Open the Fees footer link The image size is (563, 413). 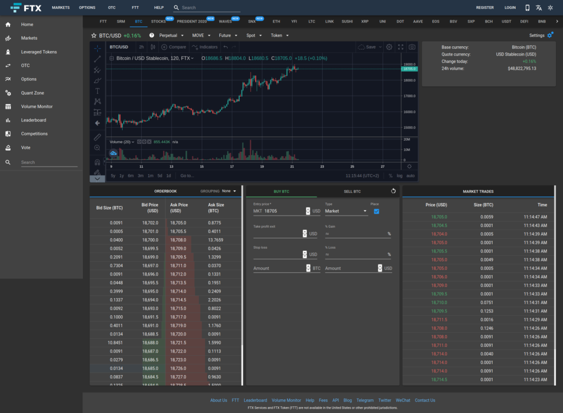[323, 400]
